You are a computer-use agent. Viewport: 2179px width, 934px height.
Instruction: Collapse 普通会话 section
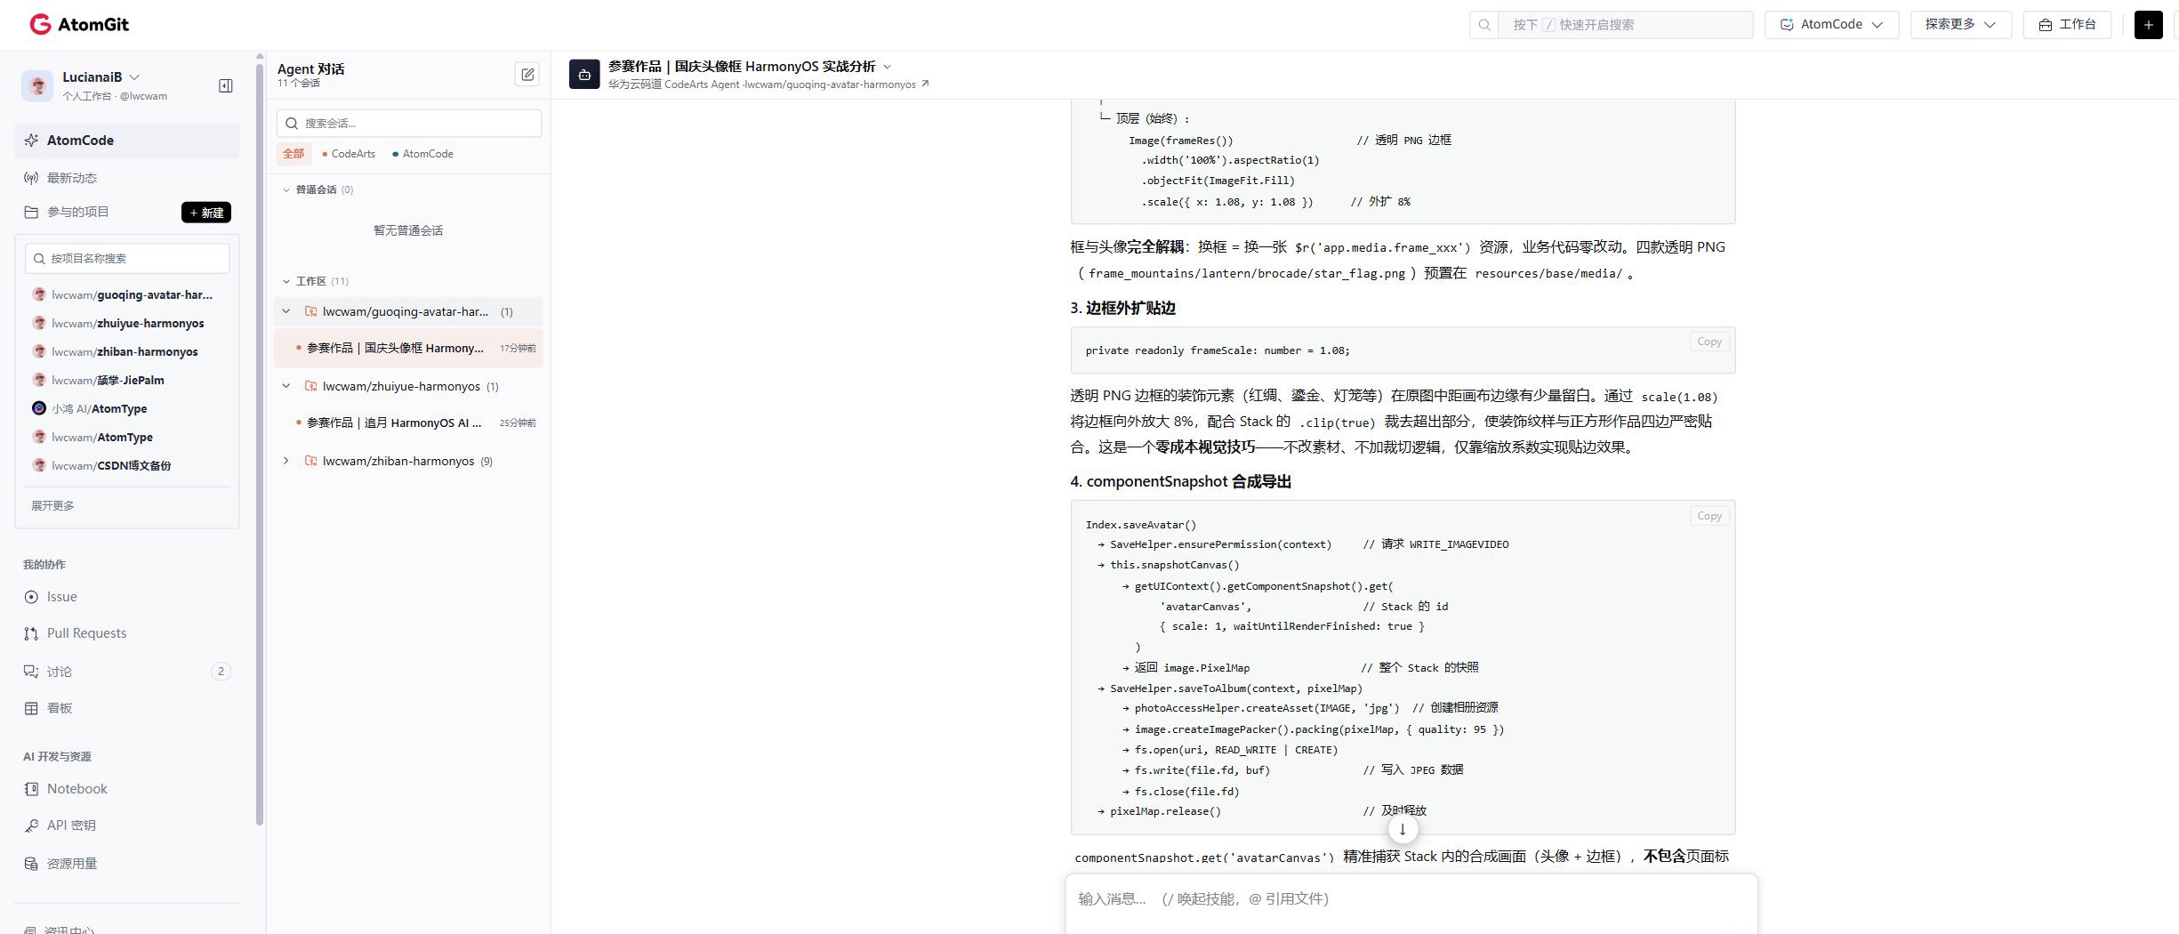pyautogui.click(x=286, y=189)
